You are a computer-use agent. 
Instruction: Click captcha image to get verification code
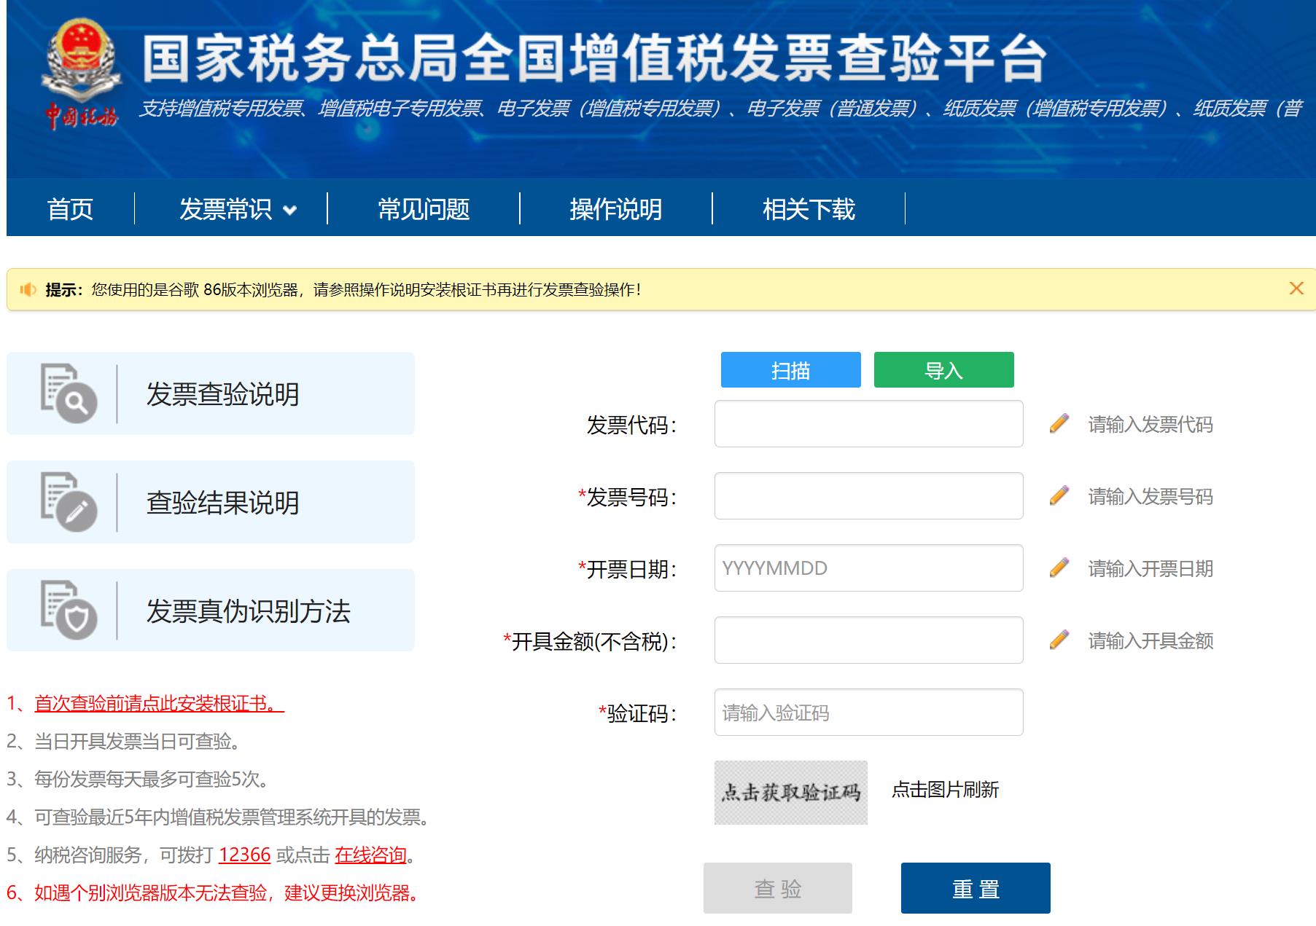tap(790, 793)
